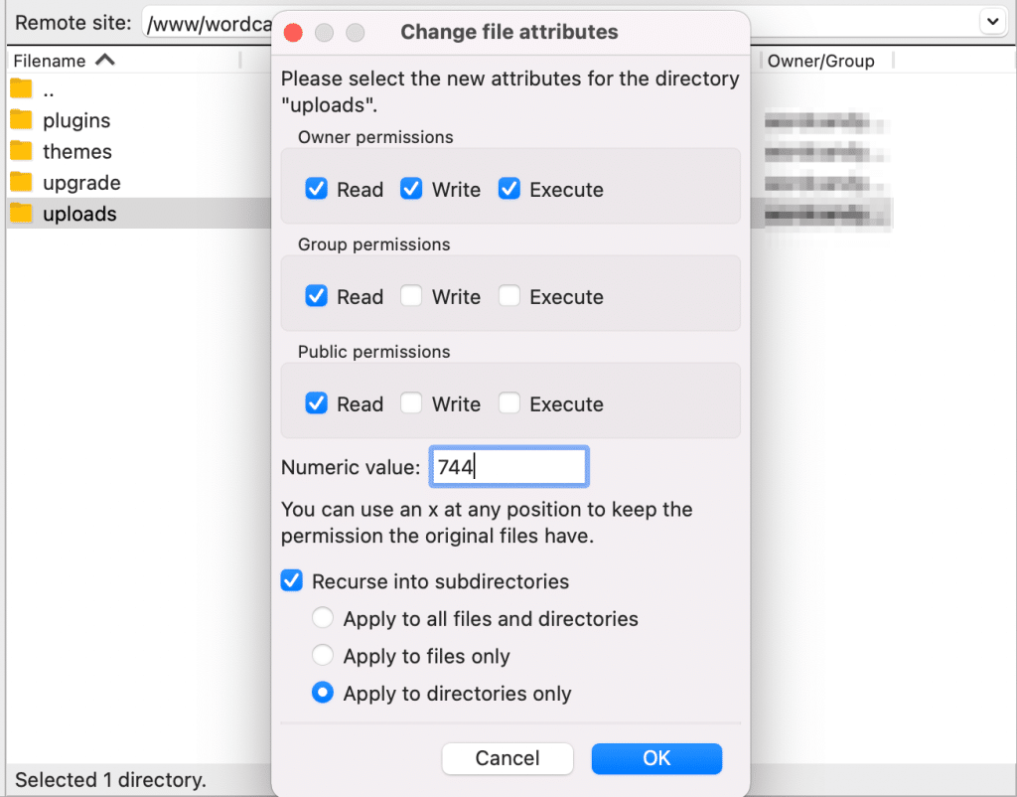
Task: Open the upgrade folder icon
Action: click(x=21, y=182)
